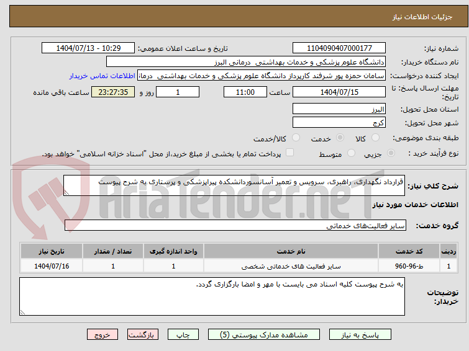The image size is (469, 351).
Task: Click the remaining days field showing 1
Action: [178, 92]
